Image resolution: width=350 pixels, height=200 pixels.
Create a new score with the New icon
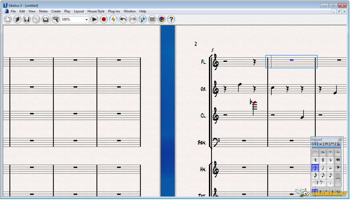(8, 19)
